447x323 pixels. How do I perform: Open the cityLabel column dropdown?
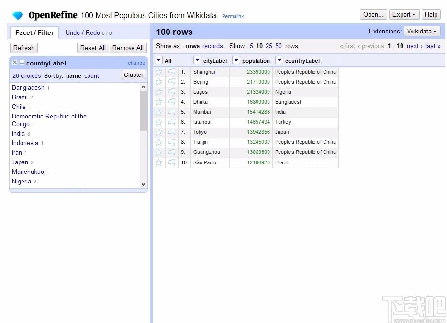(x=197, y=60)
